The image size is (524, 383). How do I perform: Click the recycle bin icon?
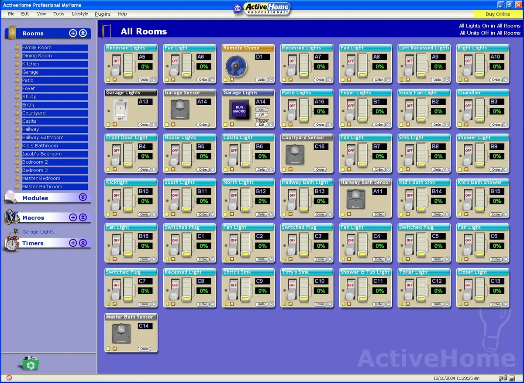point(30,363)
